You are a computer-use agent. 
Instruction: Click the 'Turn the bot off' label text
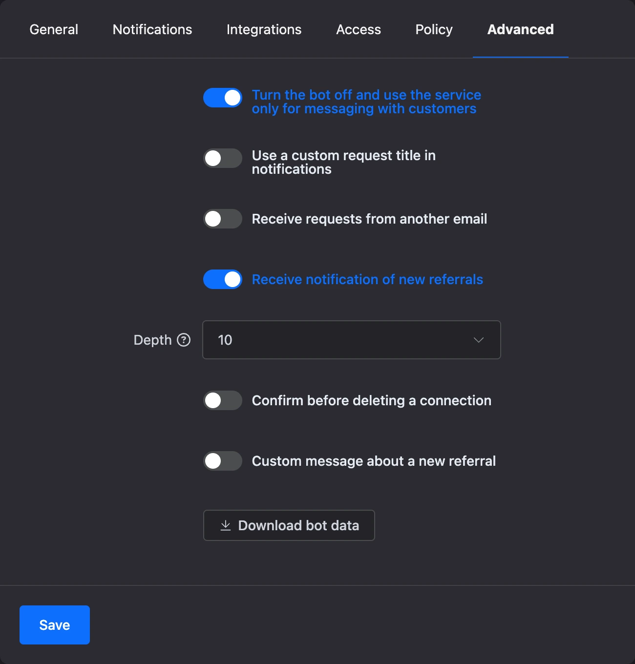[x=366, y=102]
